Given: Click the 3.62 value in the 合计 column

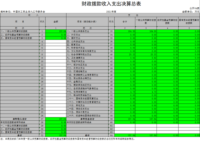Looking at the screenshot, I should (125, 58).
